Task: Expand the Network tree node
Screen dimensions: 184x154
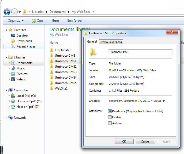Action: point(7,117)
